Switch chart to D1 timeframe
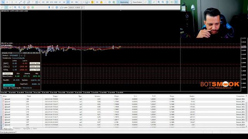The width and height of the screenshot is (248, 139). pyautogui.click(x=68, y=2)
